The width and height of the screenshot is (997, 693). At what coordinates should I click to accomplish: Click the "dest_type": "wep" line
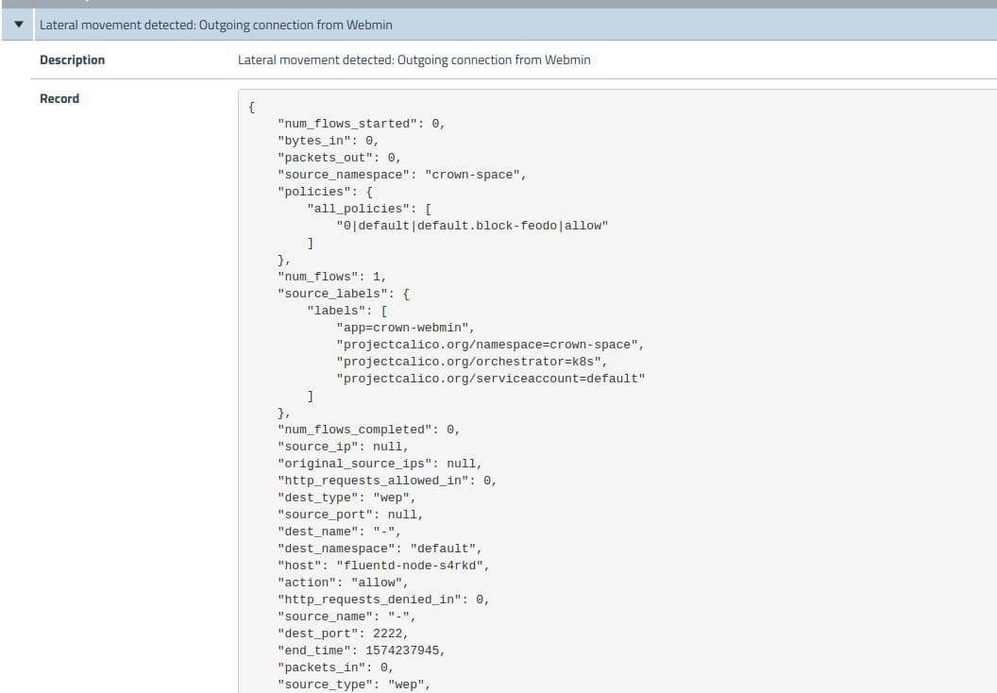346,498
